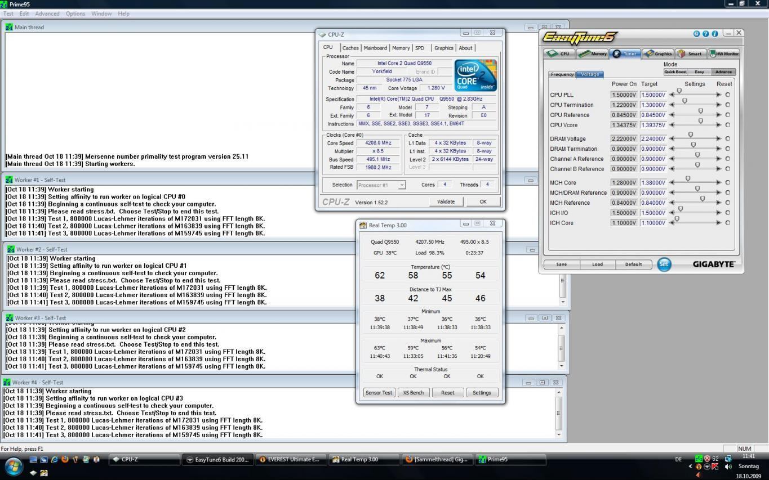
Task: Click the Validate button in CPU-Z
Action: coord(446,201)
